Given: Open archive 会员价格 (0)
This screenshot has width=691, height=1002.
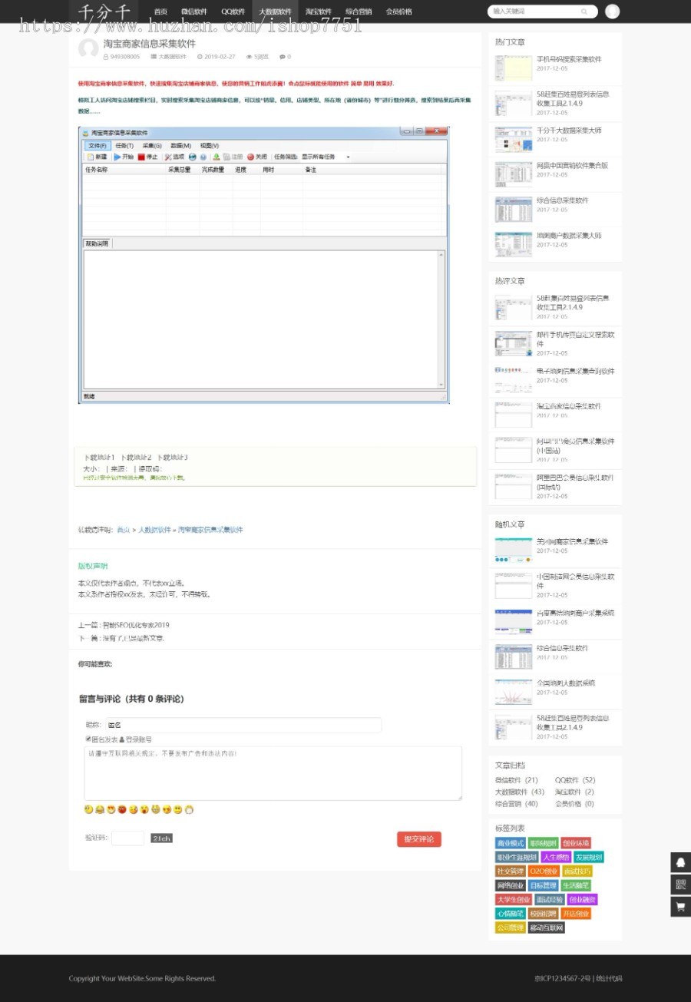Looking at the screenshot, I should pos(574,804).
